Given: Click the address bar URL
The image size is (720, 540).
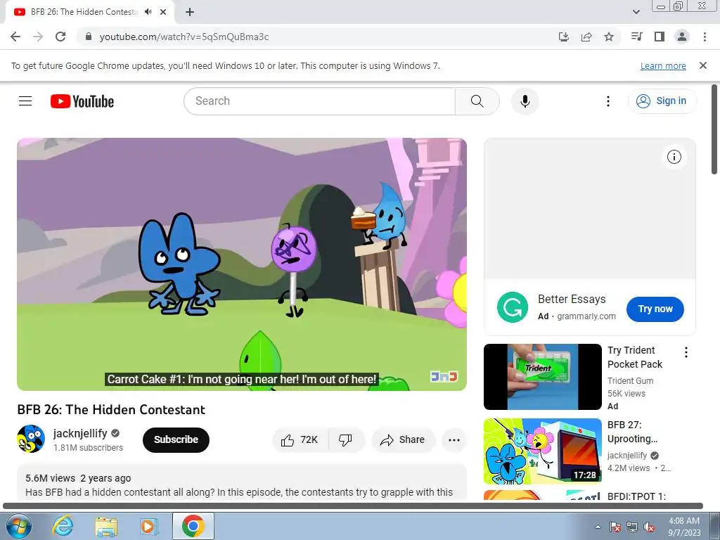Looking at the screenshot, I should pos(184,37).
